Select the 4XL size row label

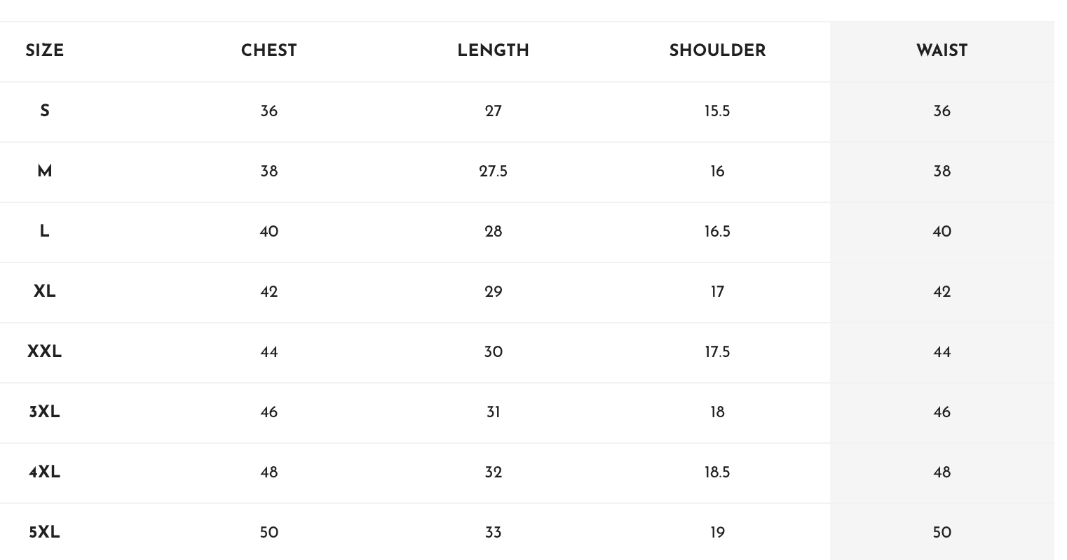[44, 472]
